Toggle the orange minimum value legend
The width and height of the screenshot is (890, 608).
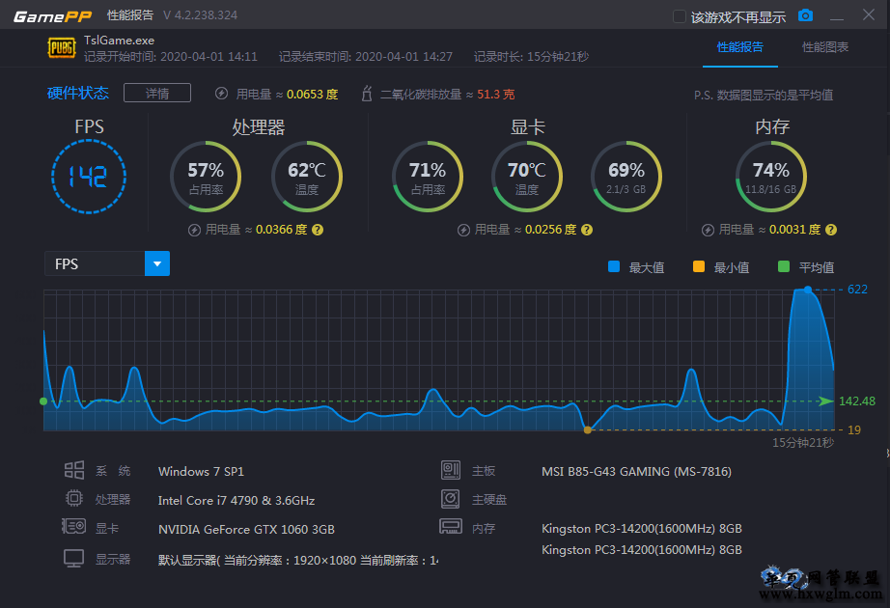coord(699,267)
